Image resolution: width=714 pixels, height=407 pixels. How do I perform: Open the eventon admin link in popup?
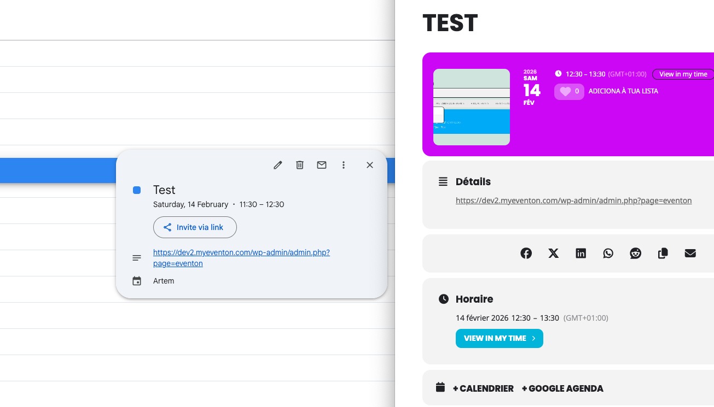point(241,252)
